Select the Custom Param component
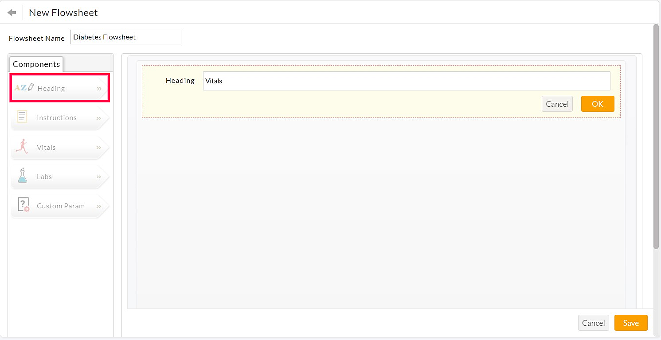 [61, 205]
